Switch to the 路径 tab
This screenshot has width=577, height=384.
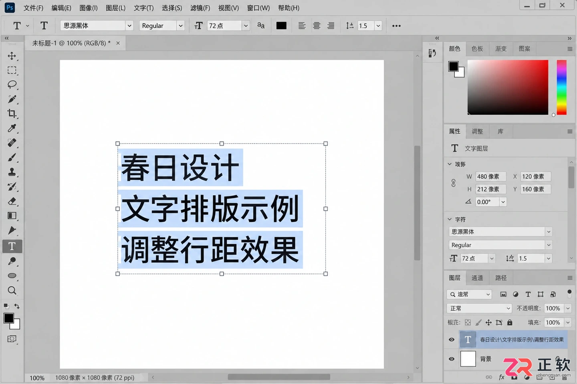[501, 278]
